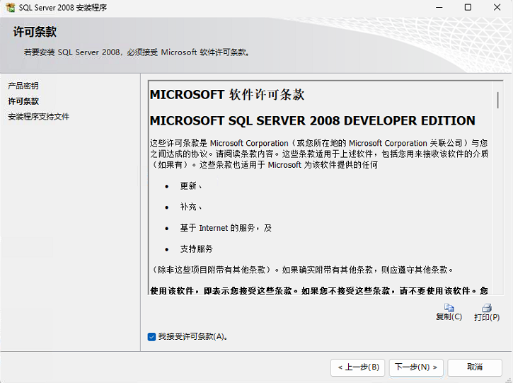This screenshot has height=383, width=513.
Task: Click the bullet text 补充、
Action: click(x=191, y=207)
